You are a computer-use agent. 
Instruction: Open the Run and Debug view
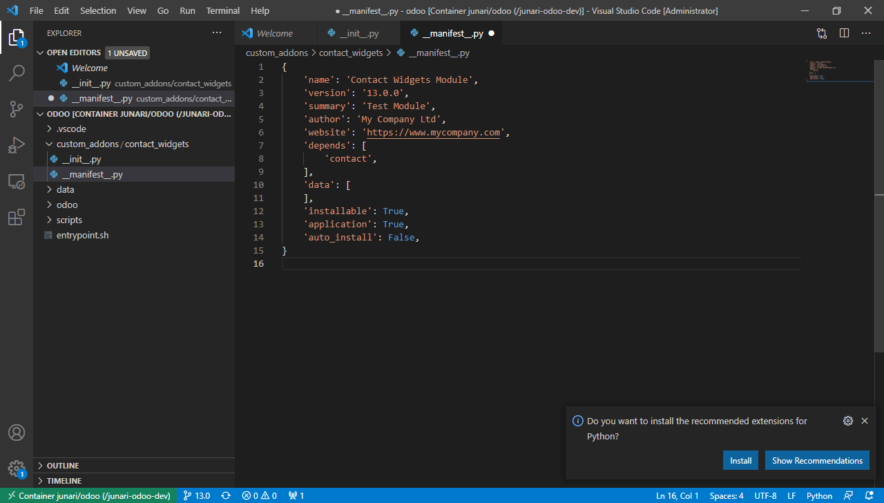(x=17, y=145)
